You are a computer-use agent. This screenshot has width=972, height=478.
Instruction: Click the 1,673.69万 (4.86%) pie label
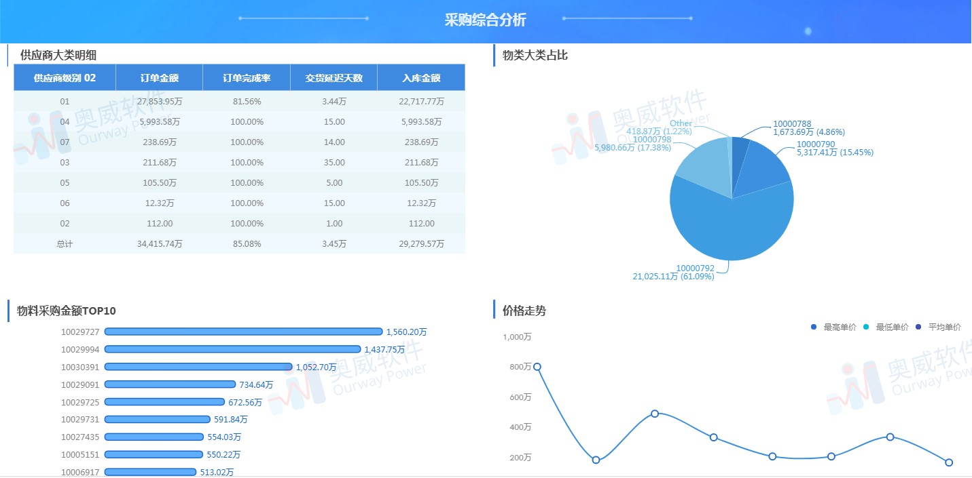coord(809,132)
